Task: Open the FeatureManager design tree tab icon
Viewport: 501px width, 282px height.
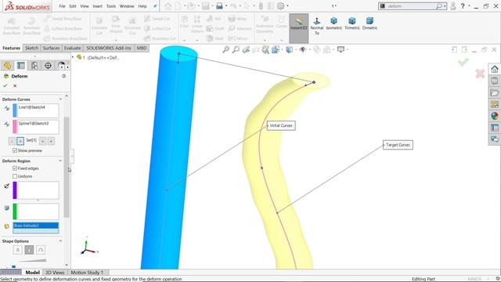Action: point(7,66)
